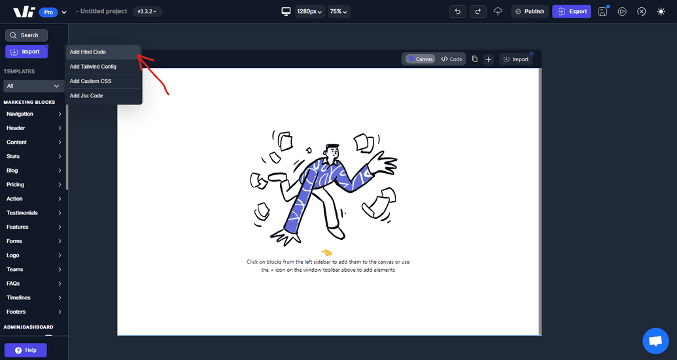
Task: Expand the Action blocks category
Action: (x=33, y=199)
